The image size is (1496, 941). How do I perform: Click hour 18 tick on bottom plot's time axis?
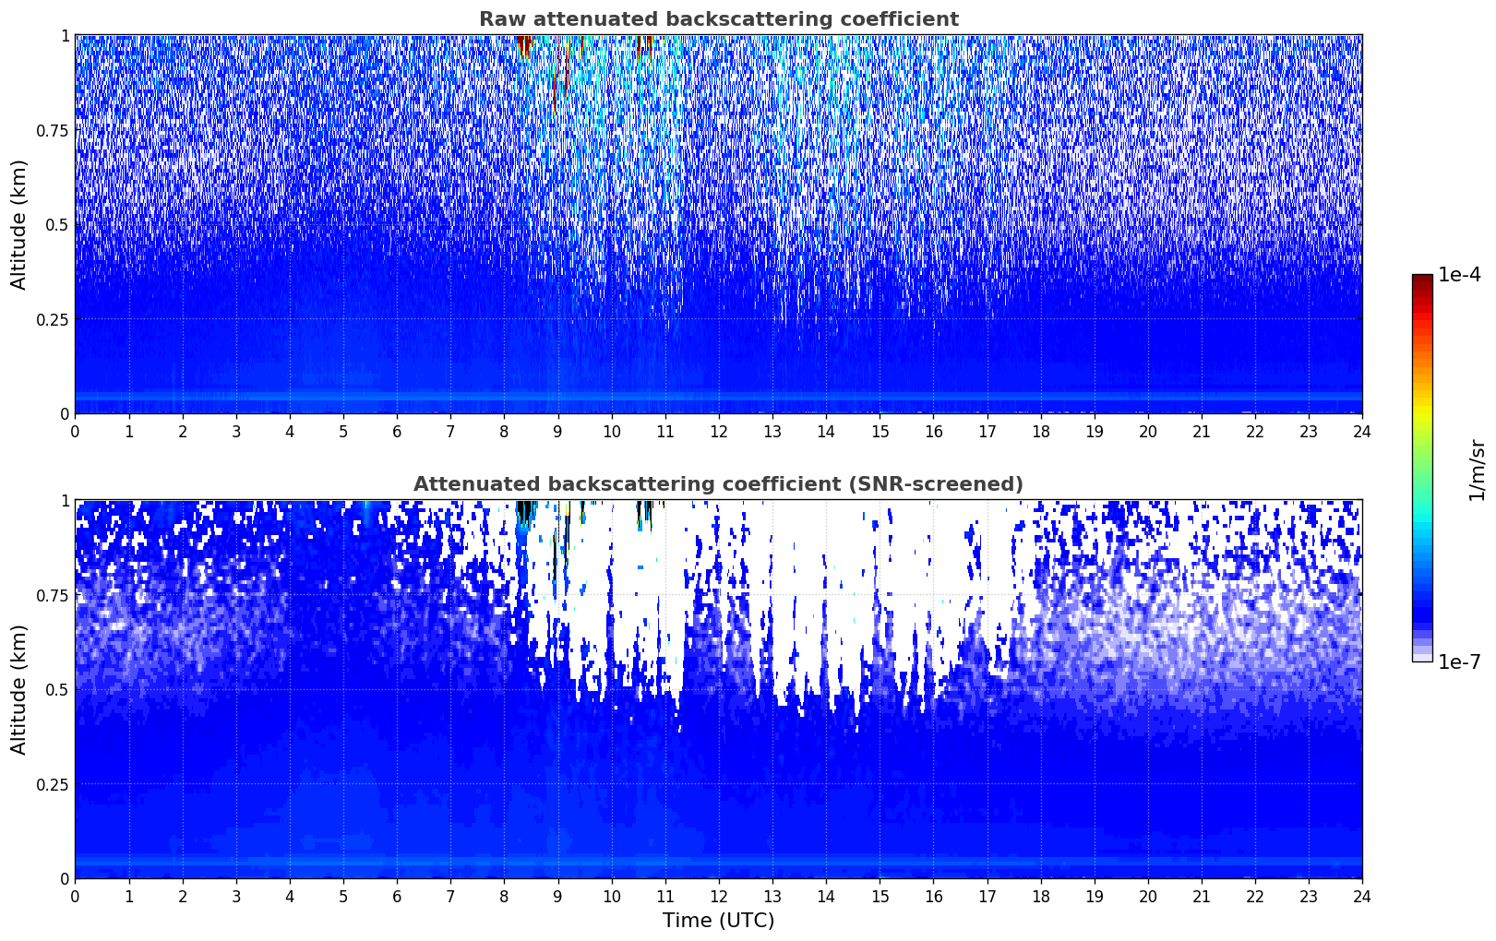(x=1040, y=896)
